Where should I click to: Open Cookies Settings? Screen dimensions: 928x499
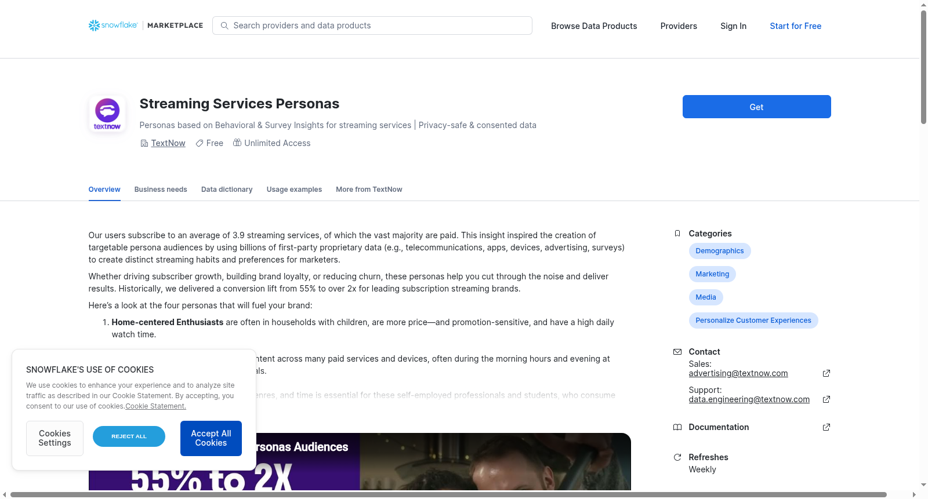coord(55,438)
